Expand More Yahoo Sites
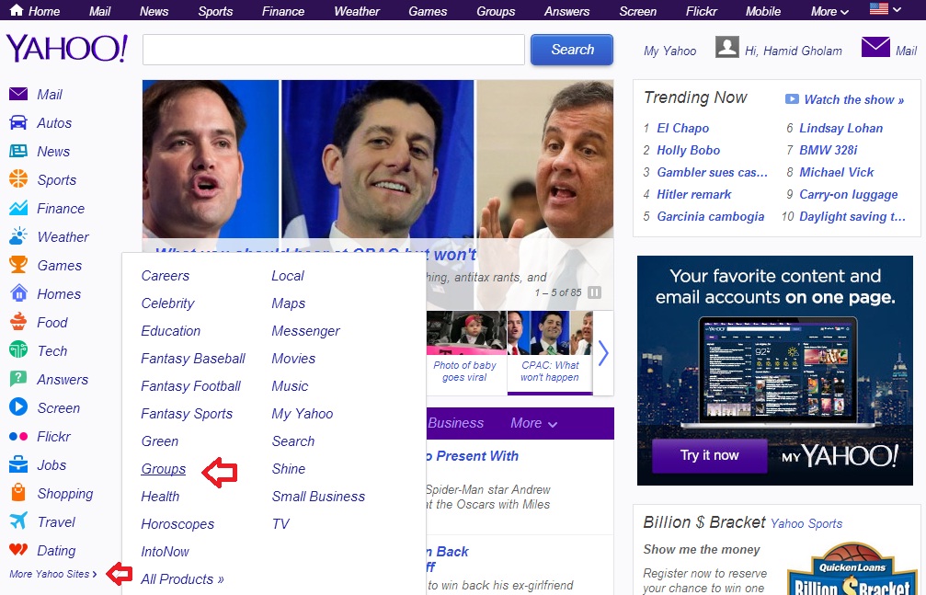 (x=53, y=574)
